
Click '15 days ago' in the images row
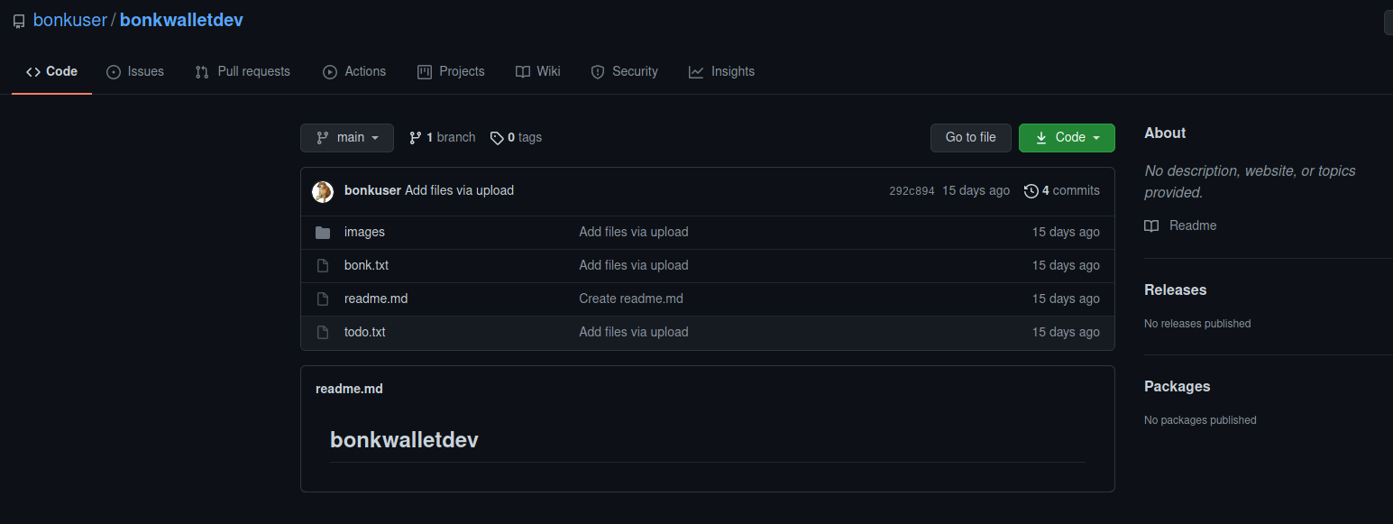pyautogui.click(x=1066, y=232)
